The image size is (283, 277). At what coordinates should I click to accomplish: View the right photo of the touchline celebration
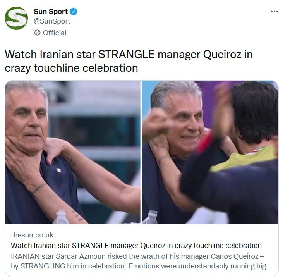coord(210,152)
